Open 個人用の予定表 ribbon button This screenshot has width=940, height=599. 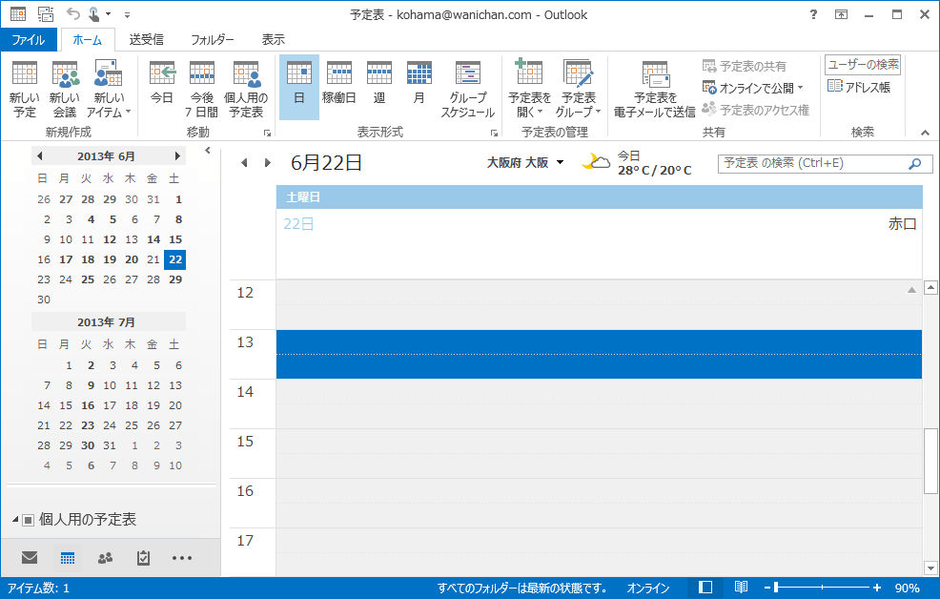[246, 90]
